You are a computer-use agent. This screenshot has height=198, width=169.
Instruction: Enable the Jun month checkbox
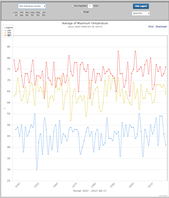[41, 13]
